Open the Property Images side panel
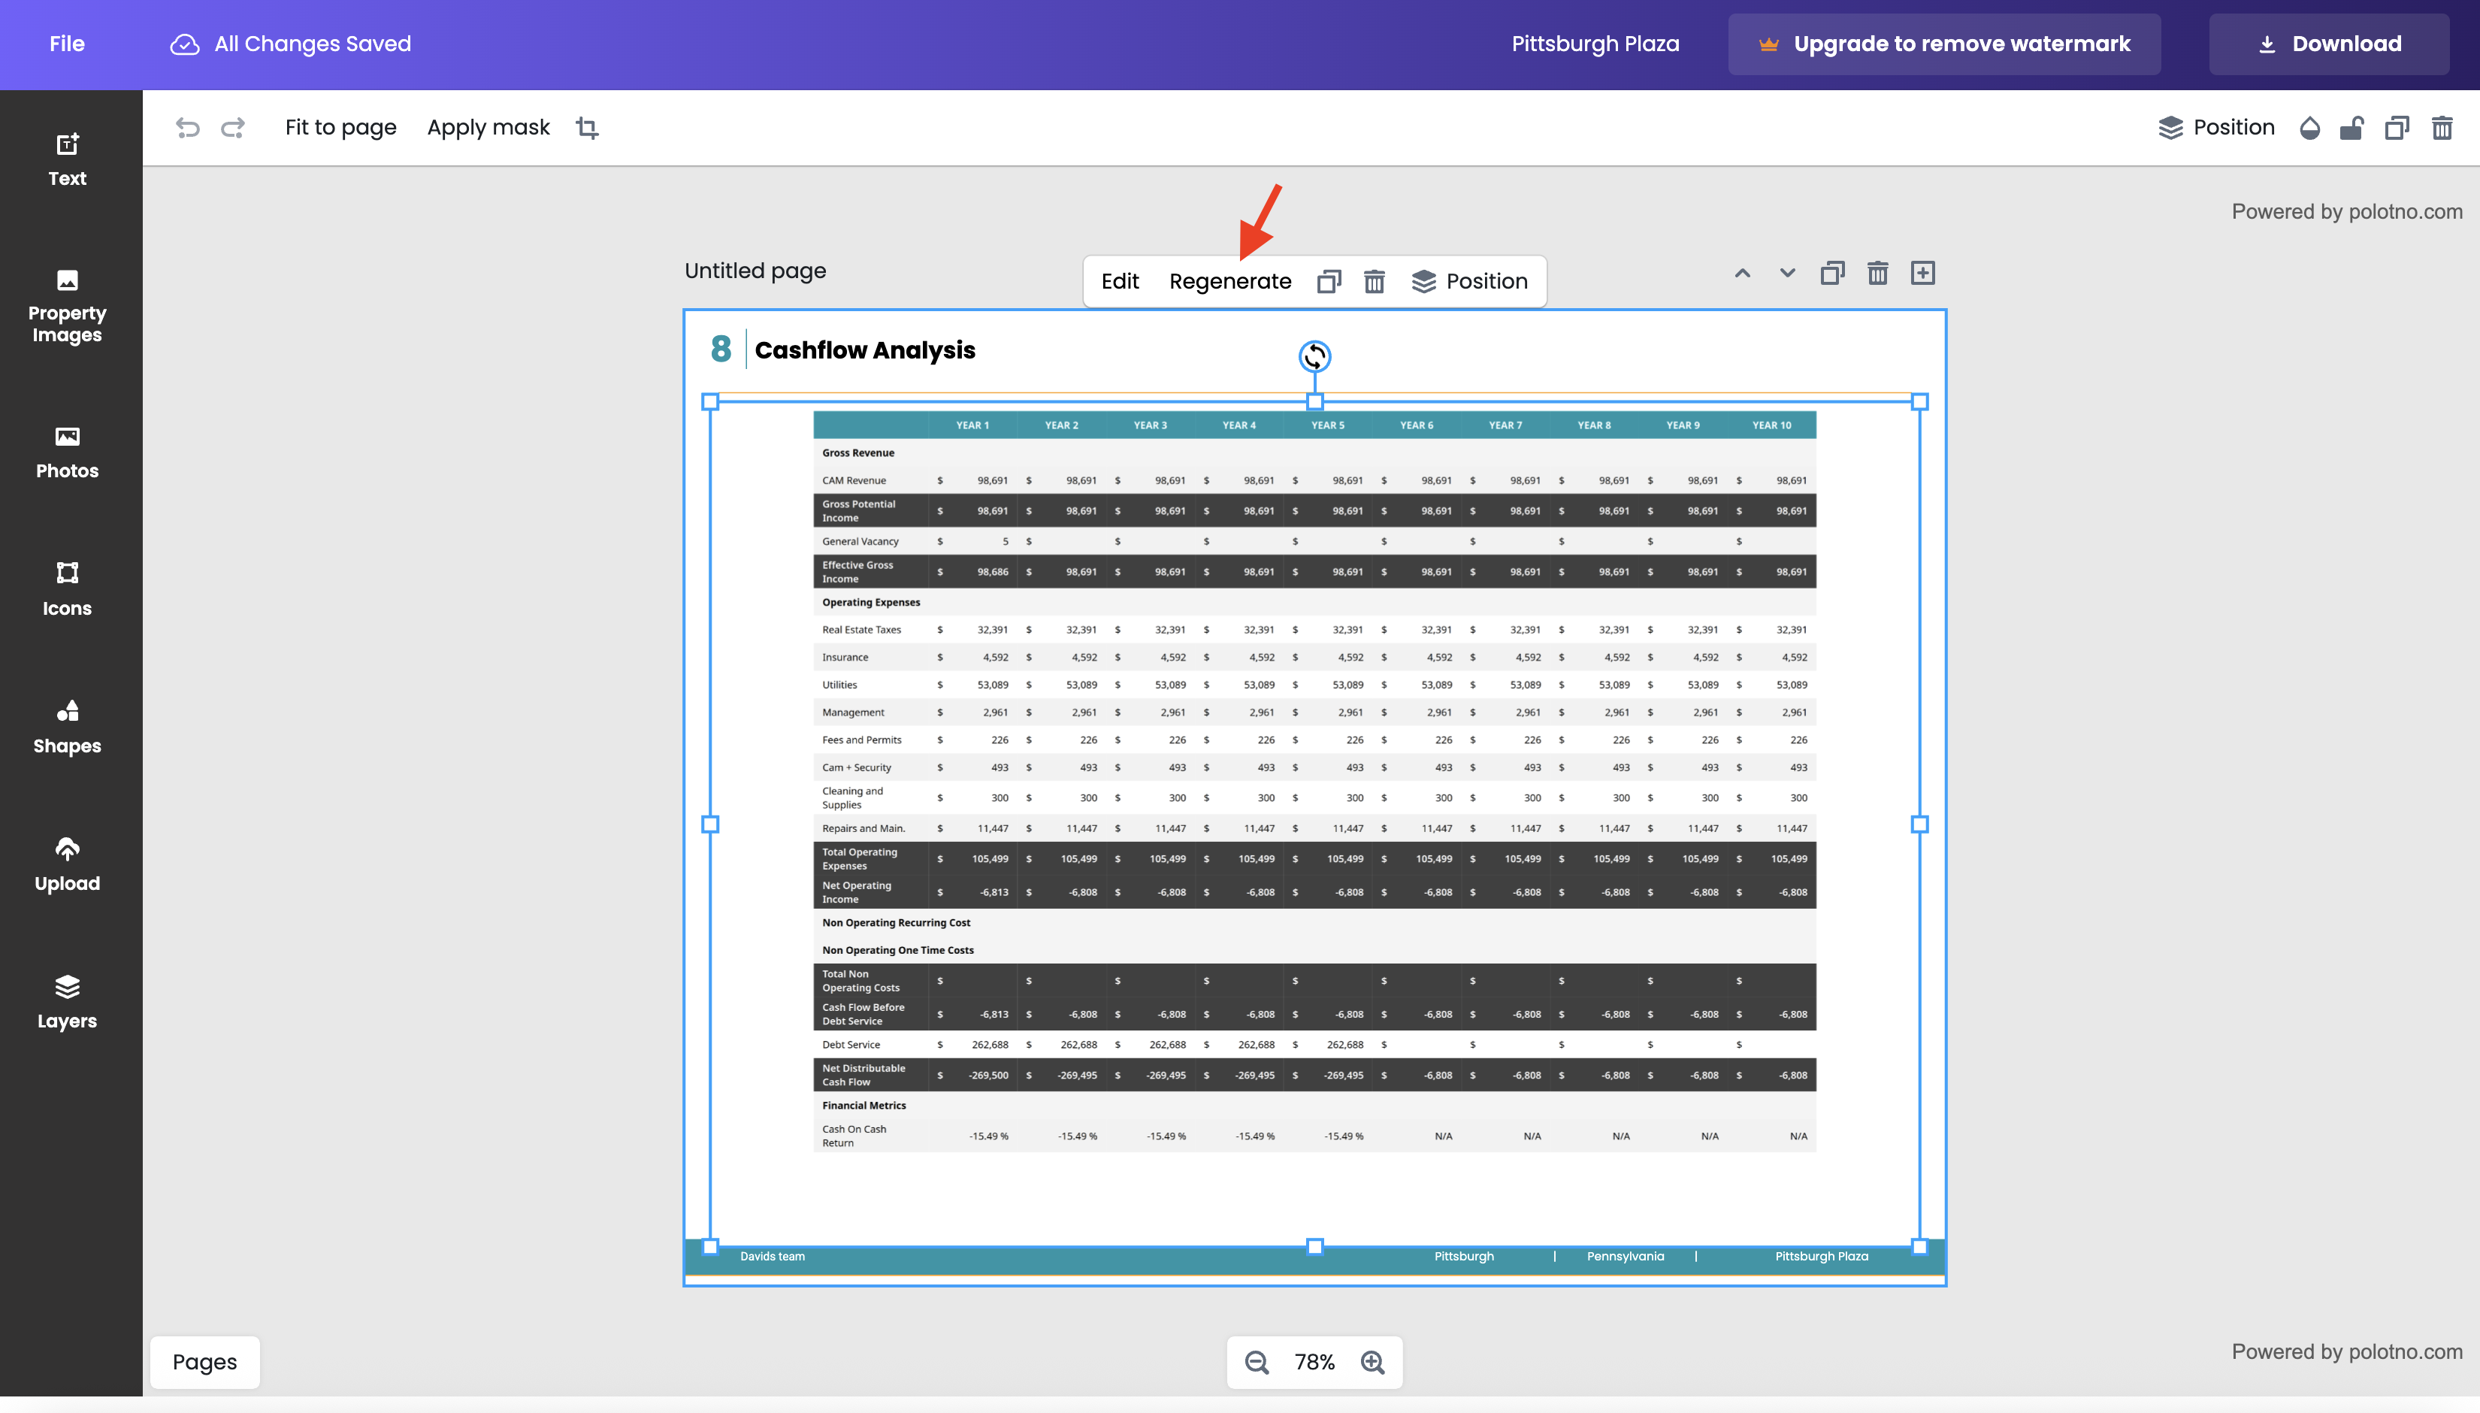 (67, 307)
